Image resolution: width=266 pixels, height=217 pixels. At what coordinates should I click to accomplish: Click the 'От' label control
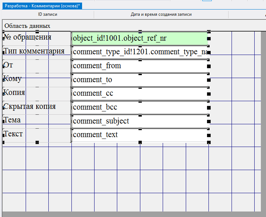8,65
